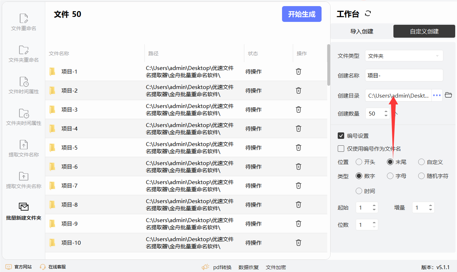Select the 批量新建文件夹 sidebar tool

(24, 212)
